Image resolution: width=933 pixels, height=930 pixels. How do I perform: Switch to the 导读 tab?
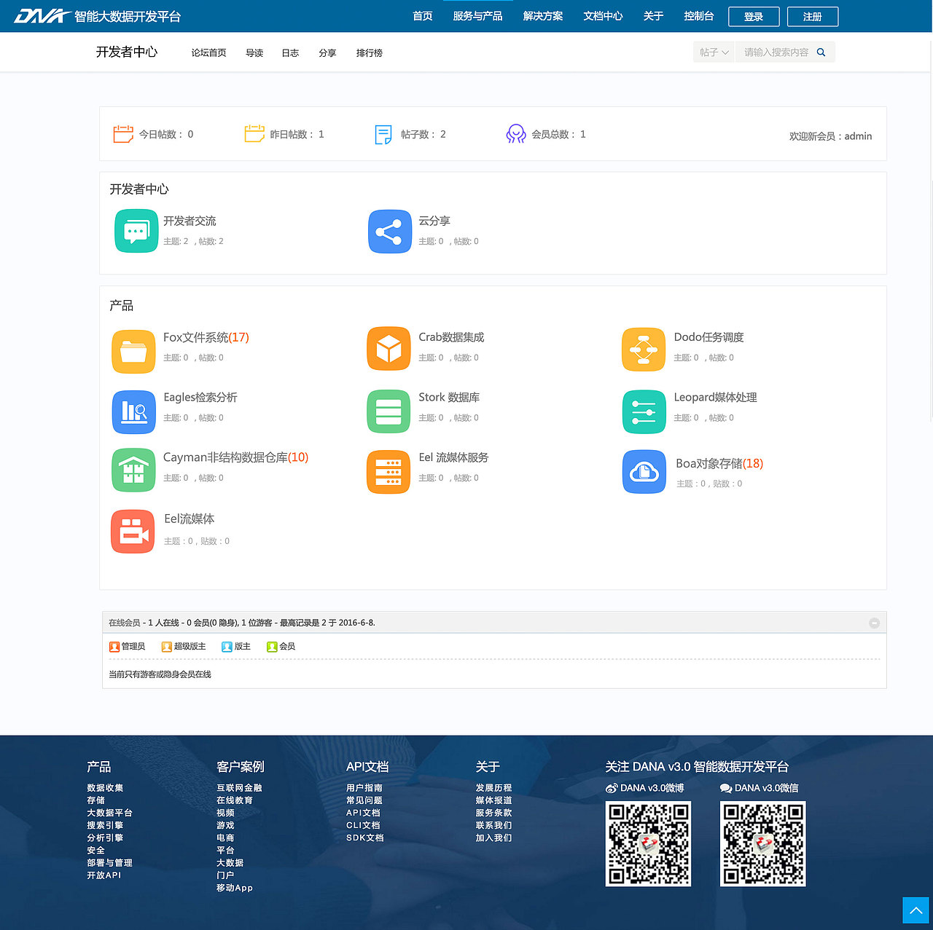coord(254,53)
